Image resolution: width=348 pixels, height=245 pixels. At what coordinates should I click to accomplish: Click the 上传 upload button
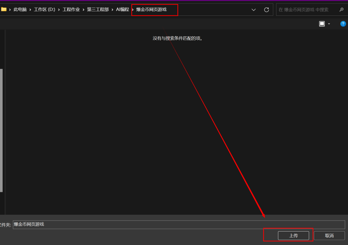pos(294,235)
